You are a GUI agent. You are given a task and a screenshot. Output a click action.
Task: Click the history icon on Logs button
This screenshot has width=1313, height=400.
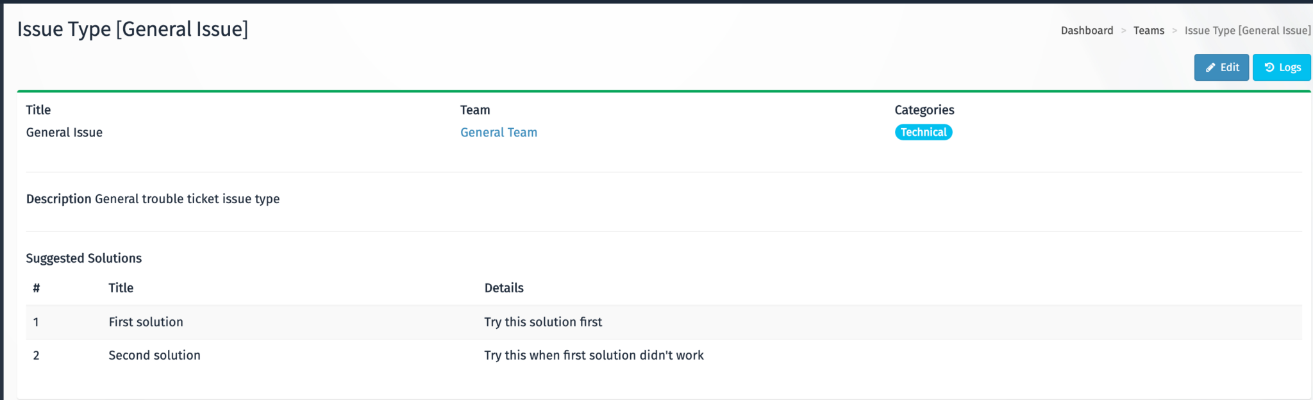[1269, 68]
